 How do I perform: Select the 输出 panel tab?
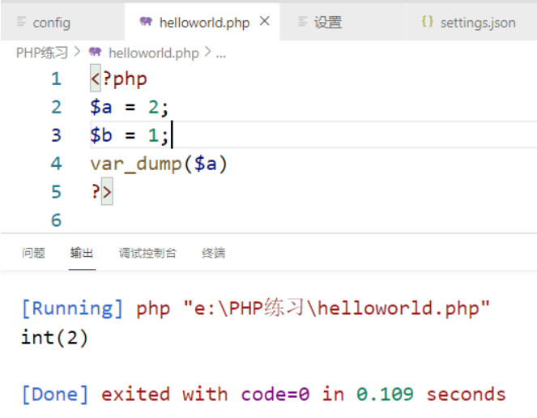[82, 253]
